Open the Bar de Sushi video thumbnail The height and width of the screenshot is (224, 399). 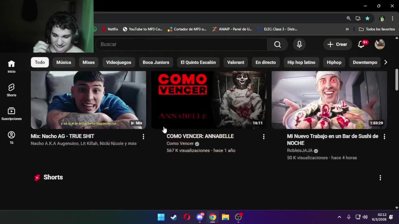pyautogui.click(x=329, y=100)
